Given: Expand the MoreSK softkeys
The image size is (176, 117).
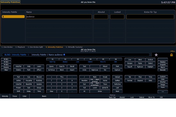Looking at the screenshot, I should (x=163, y=70).
